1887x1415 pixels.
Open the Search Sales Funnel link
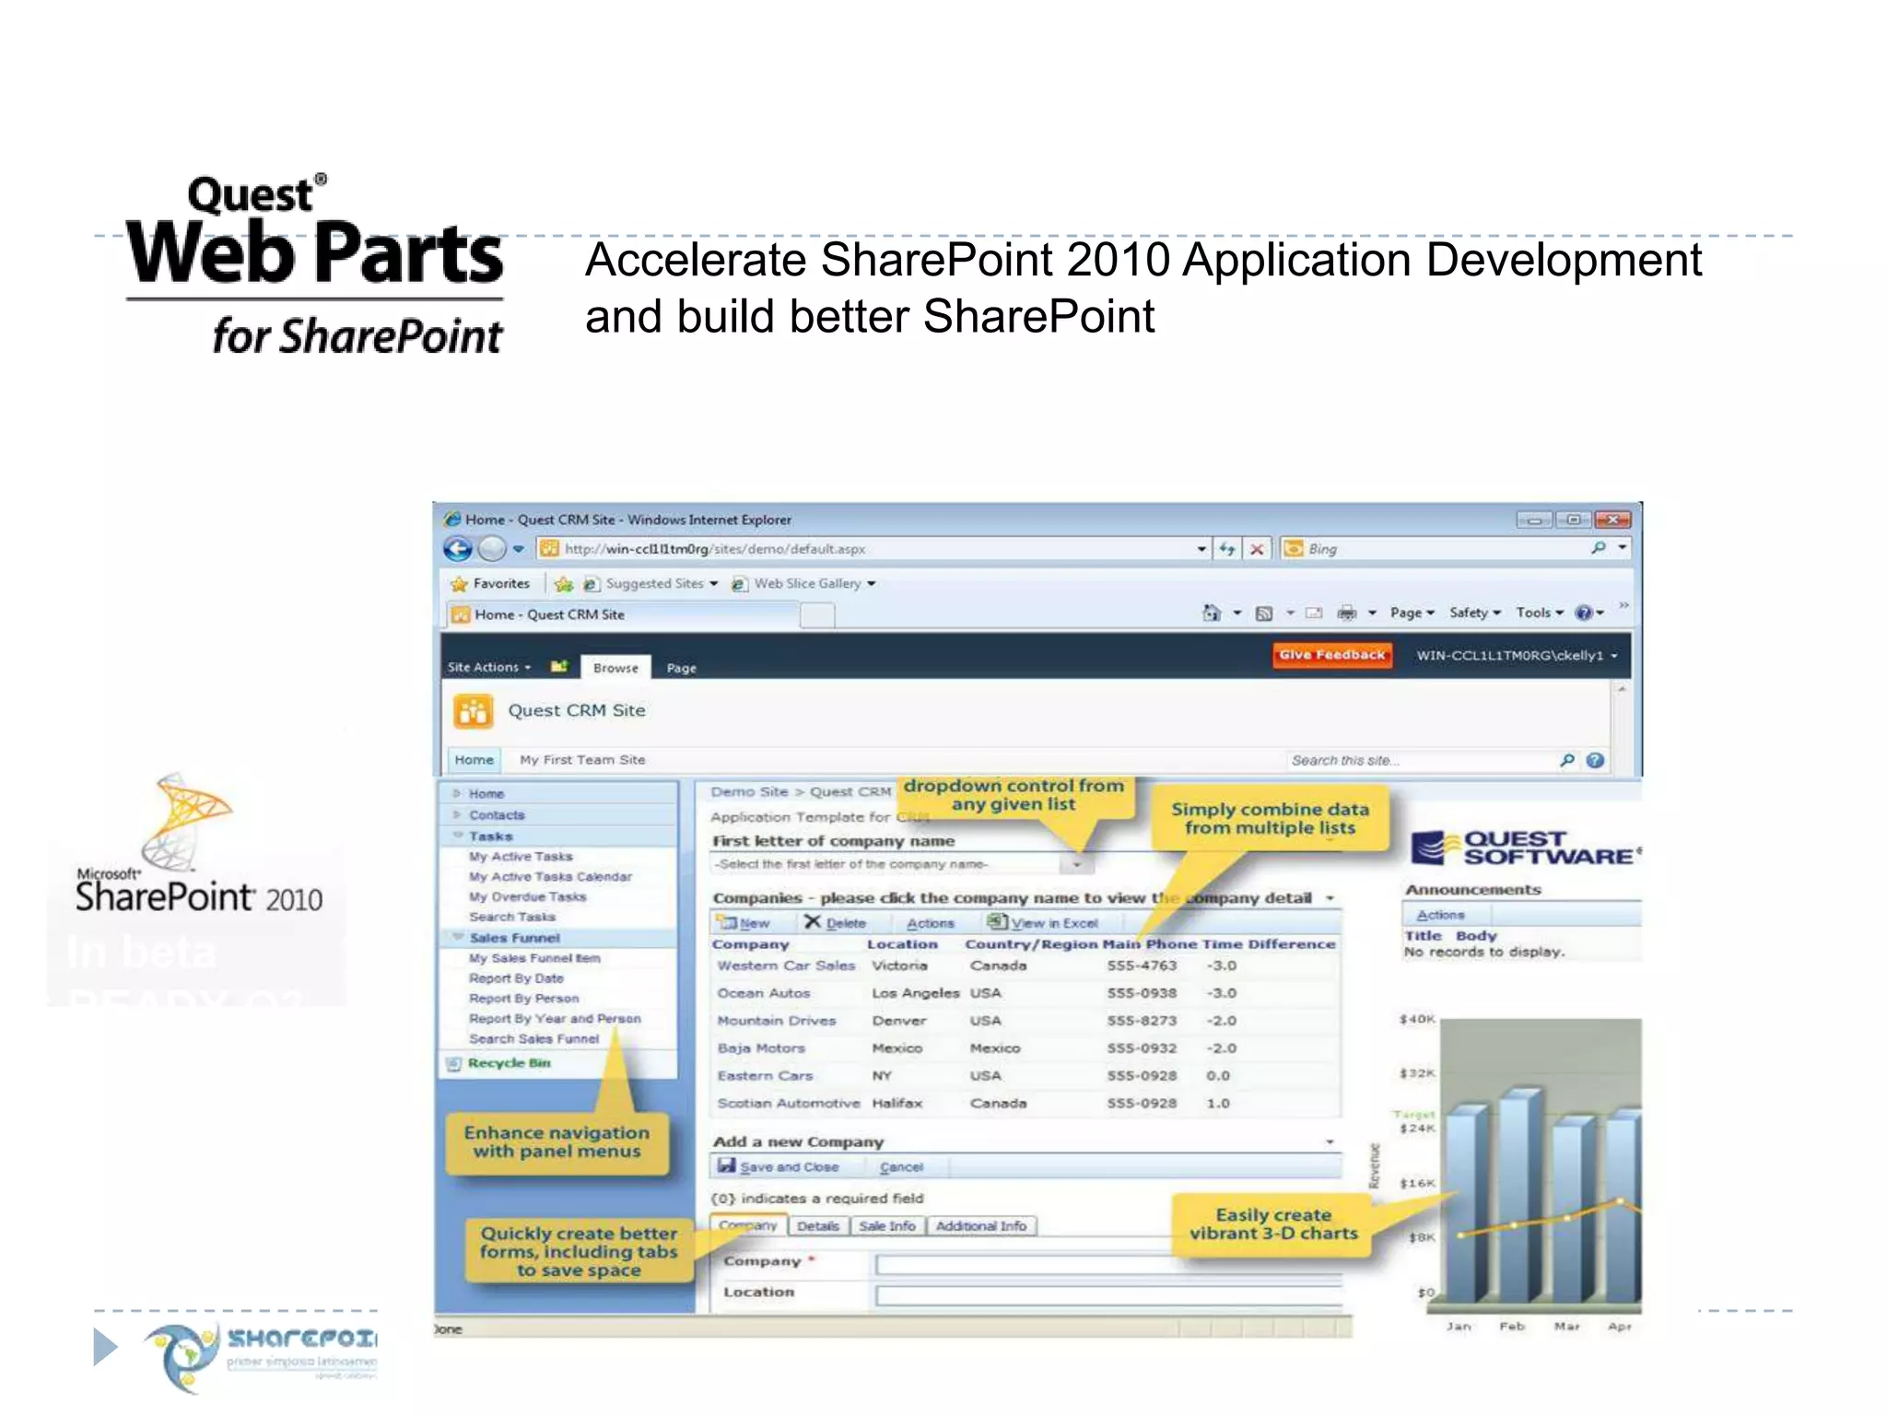533,1039
